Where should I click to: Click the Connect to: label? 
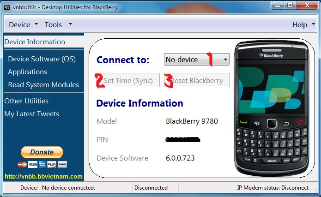coord(123,60)
